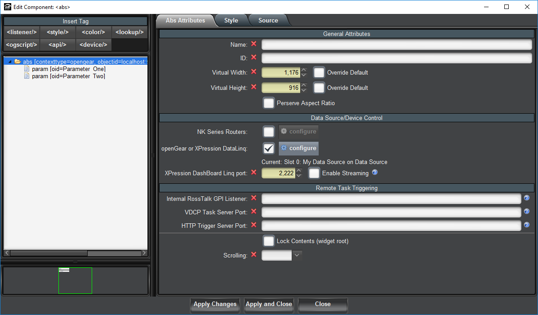This screenshot has width=538, height=315.
Task: Insert a <style/> tag
Action: click(x=58, y=32)
